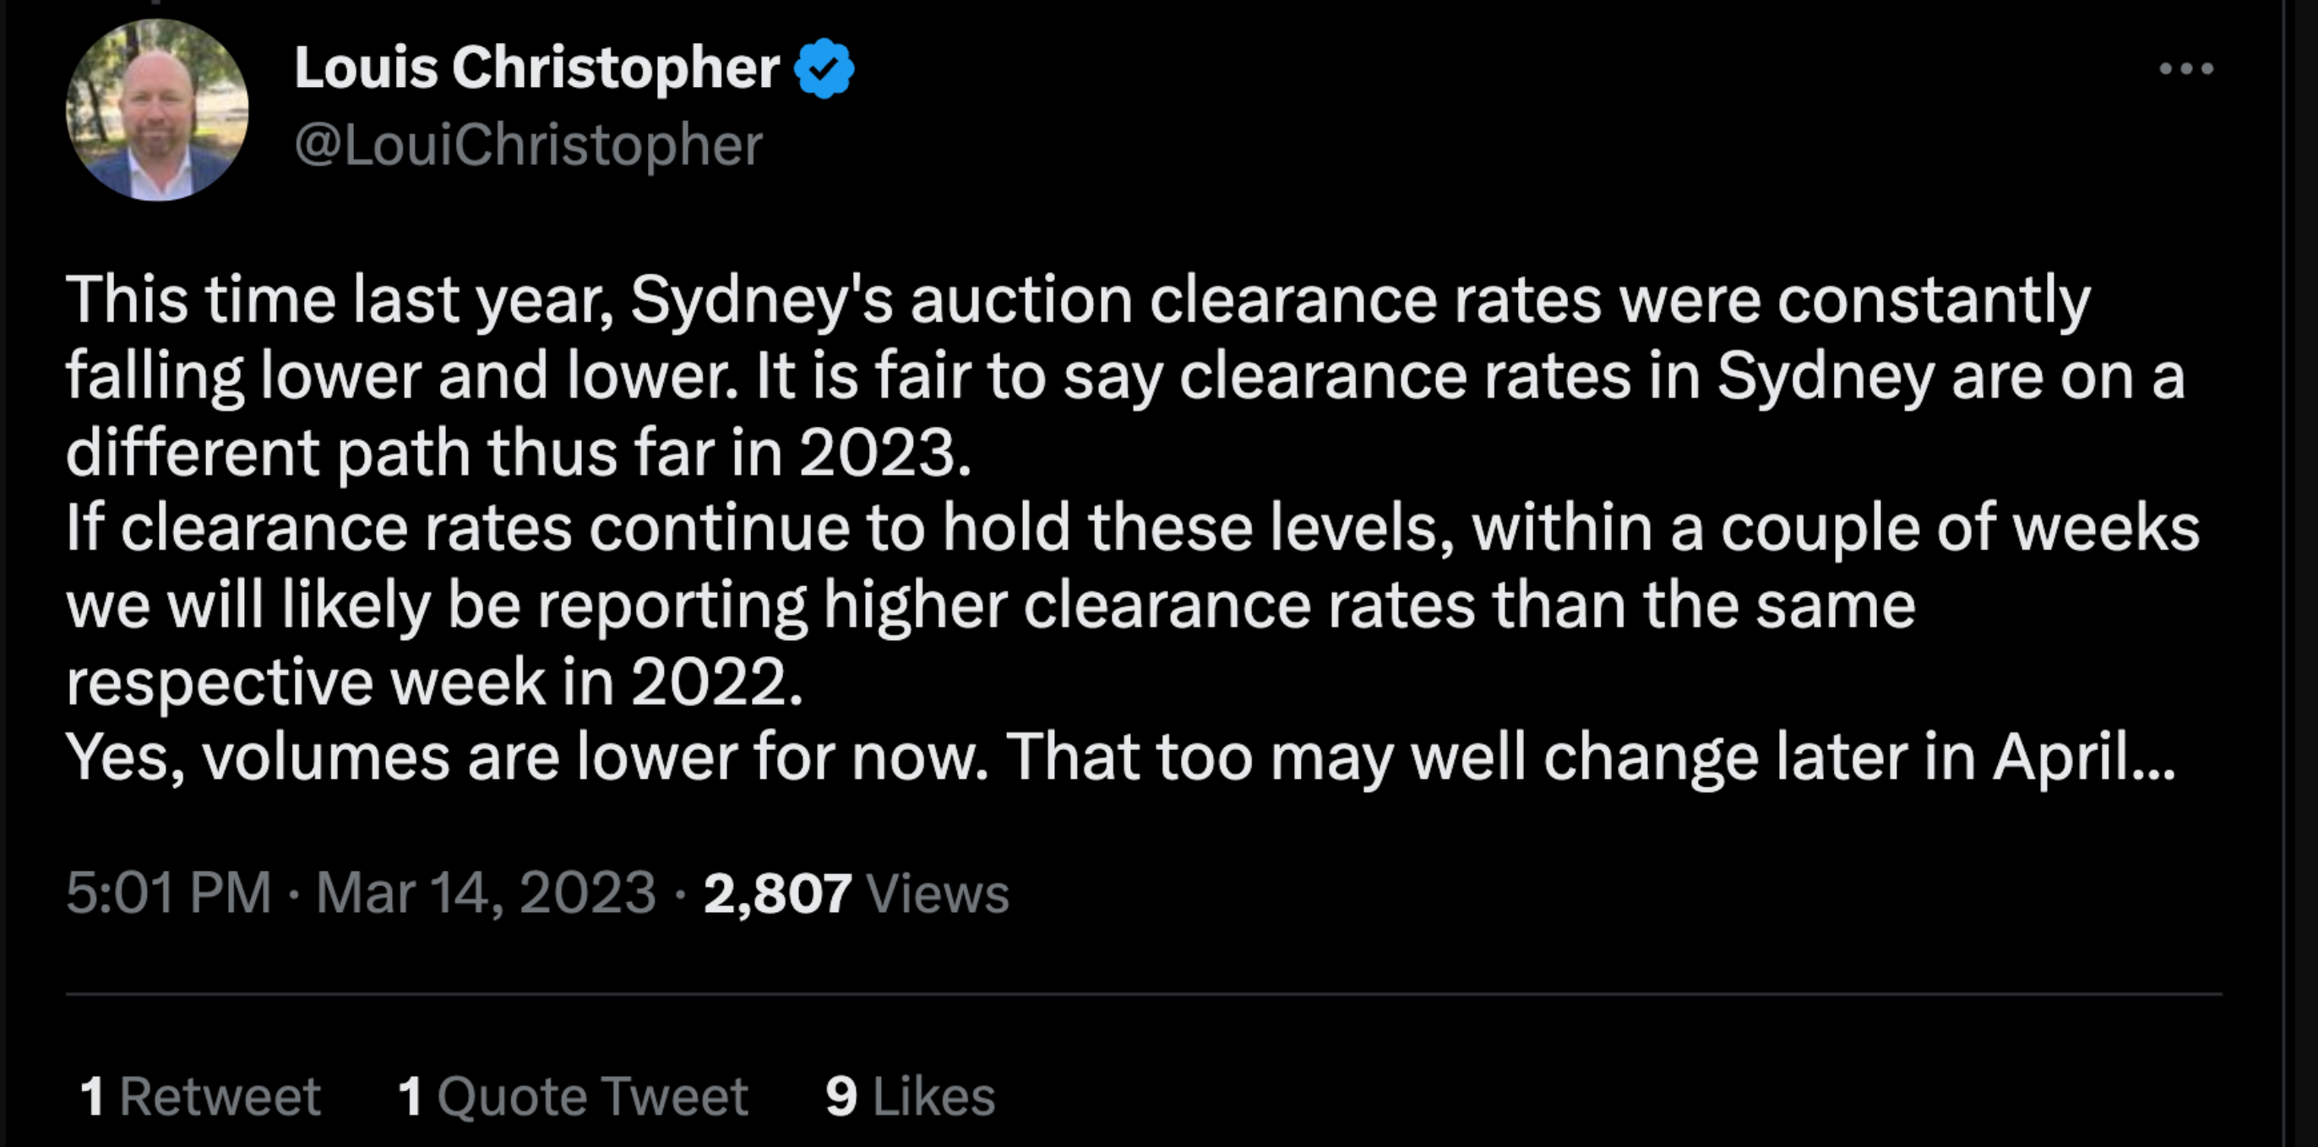Click the blue verified checkmark badge

[824, 68]
